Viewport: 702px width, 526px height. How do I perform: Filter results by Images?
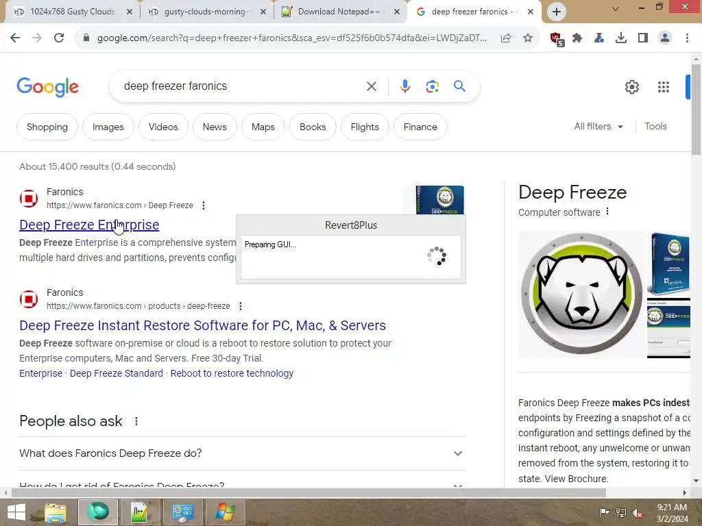point(108,127)
